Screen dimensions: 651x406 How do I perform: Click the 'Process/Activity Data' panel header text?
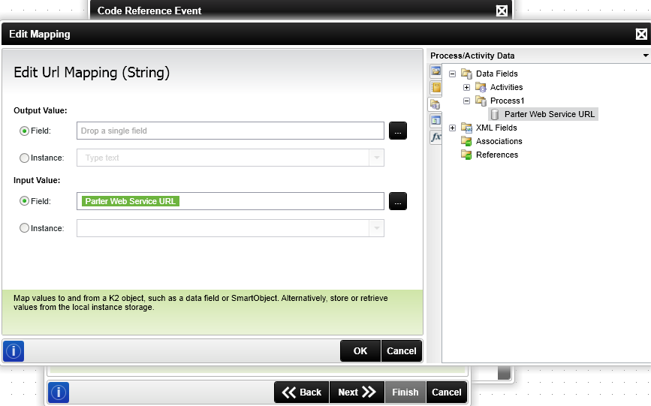(472, 56)
